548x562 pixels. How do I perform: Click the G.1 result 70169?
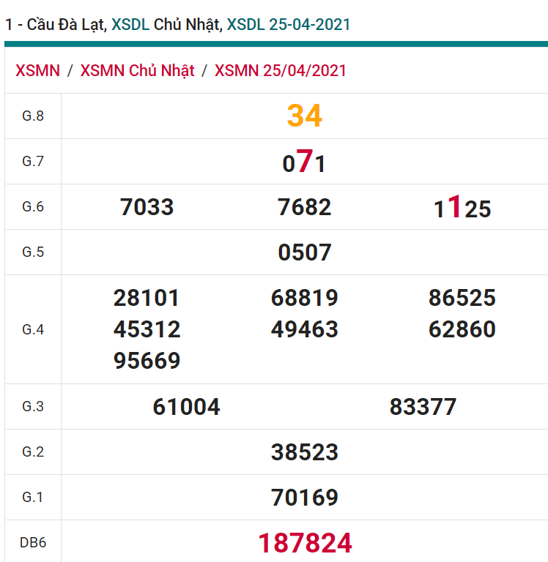305,498
